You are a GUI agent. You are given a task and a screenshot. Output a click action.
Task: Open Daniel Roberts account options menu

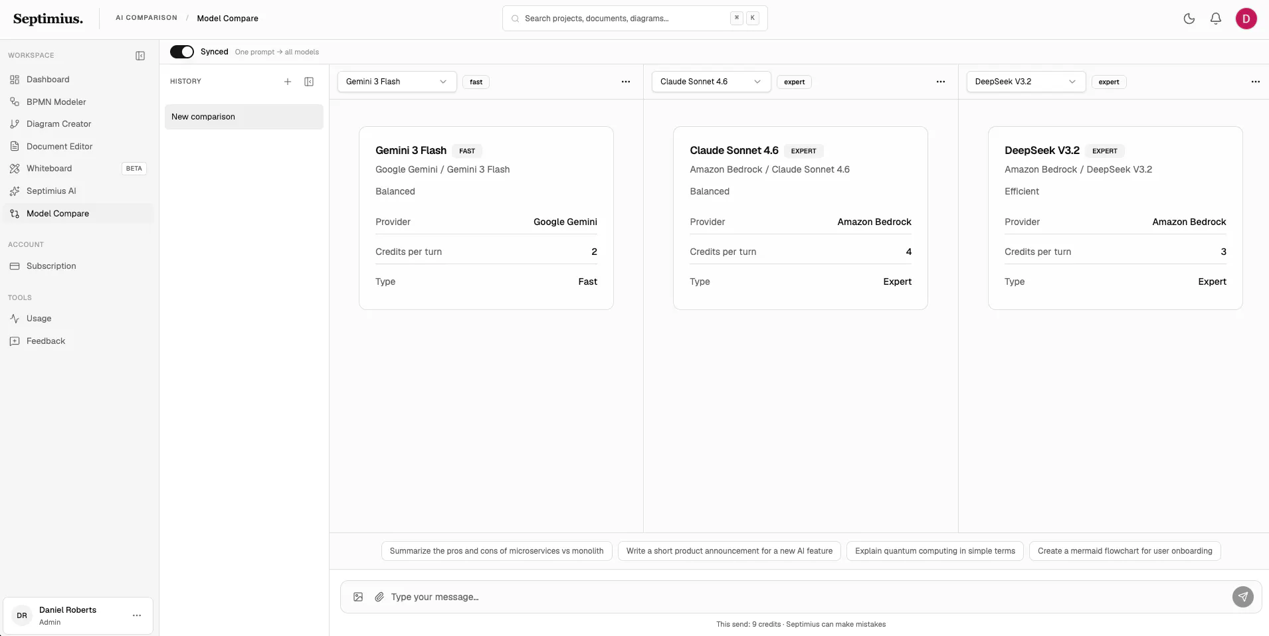coord(137,615)
